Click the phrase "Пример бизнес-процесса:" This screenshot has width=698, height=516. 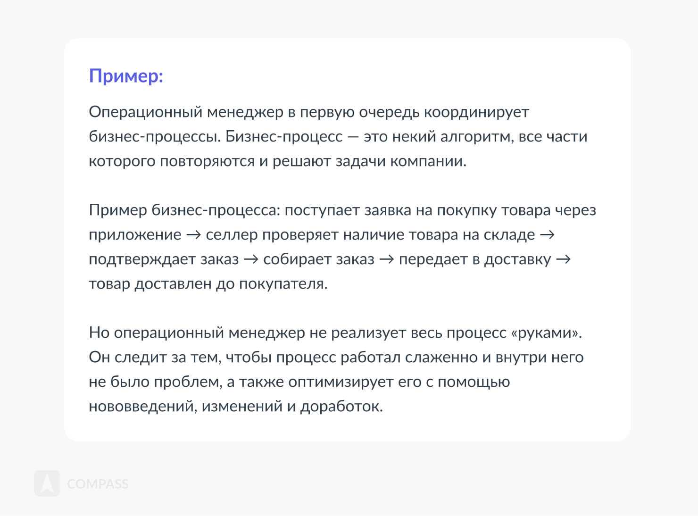point(184,210)
